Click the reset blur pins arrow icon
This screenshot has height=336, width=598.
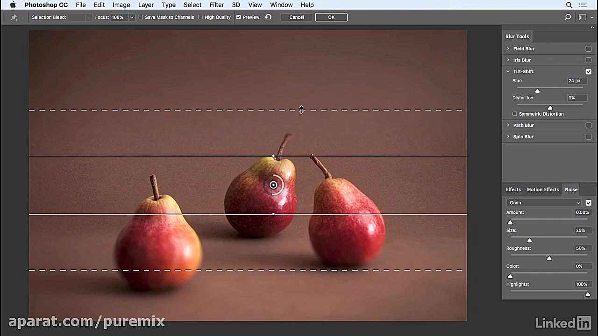coord(268,17)
